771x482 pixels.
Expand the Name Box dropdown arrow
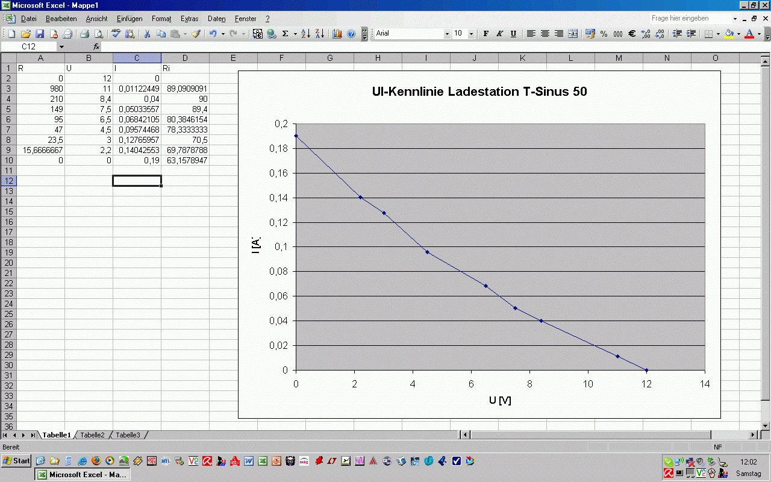point(61,46)
